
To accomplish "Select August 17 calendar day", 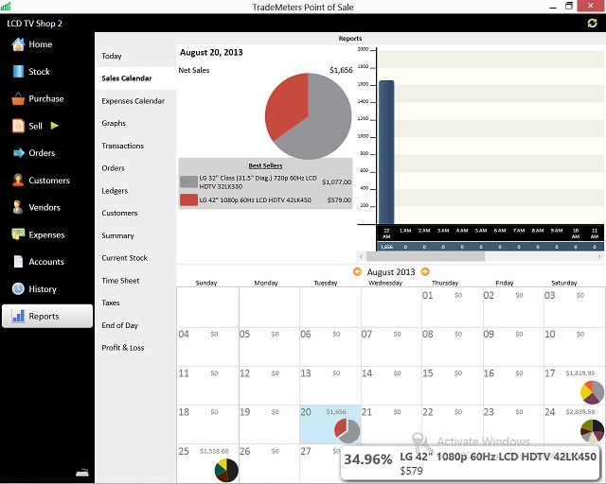I will click(x=575, y=386).
